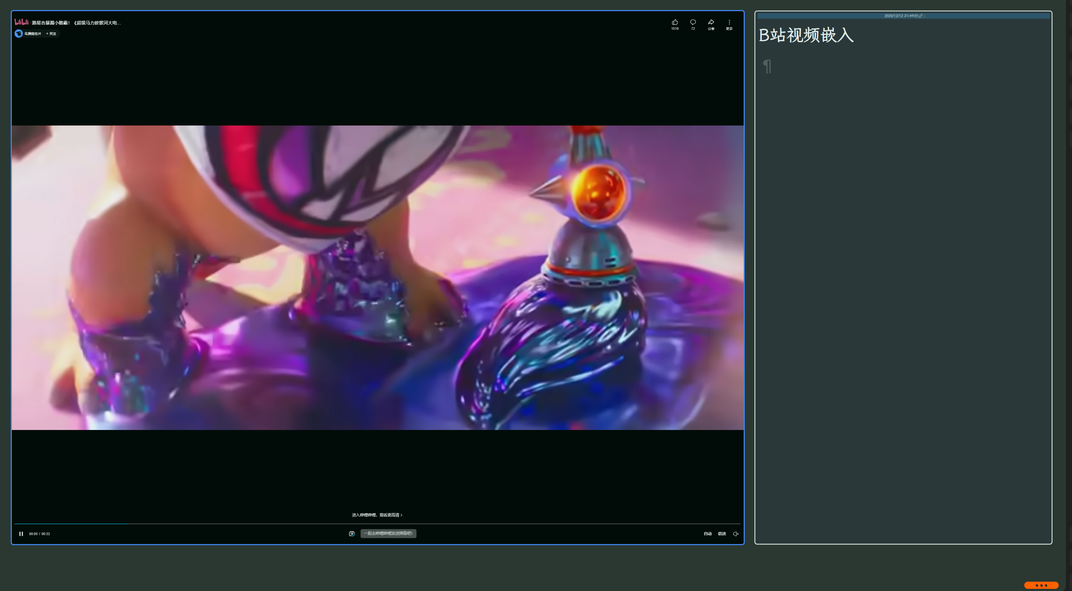Toggle the danmaku display icon
The height and width of the screenshot is (591, 1072).
point(352,534)
